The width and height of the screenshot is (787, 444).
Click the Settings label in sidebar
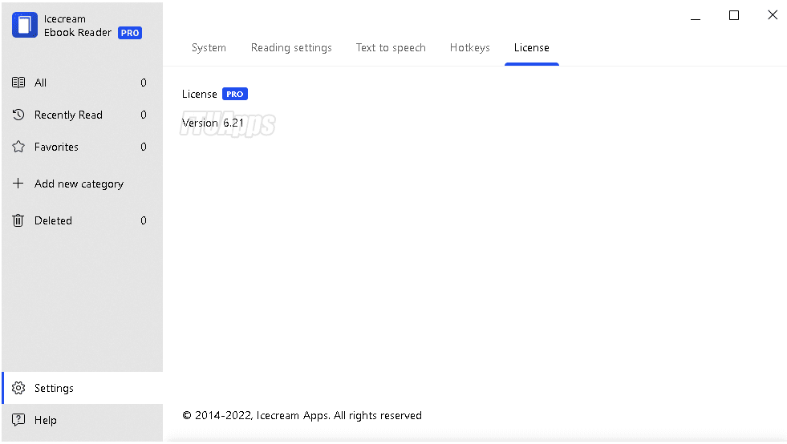(x=54, y=389)
